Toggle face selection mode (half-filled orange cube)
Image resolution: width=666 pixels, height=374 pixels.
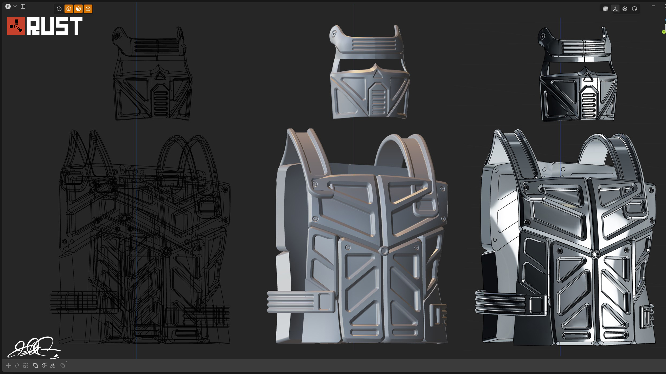click(78, 9)
